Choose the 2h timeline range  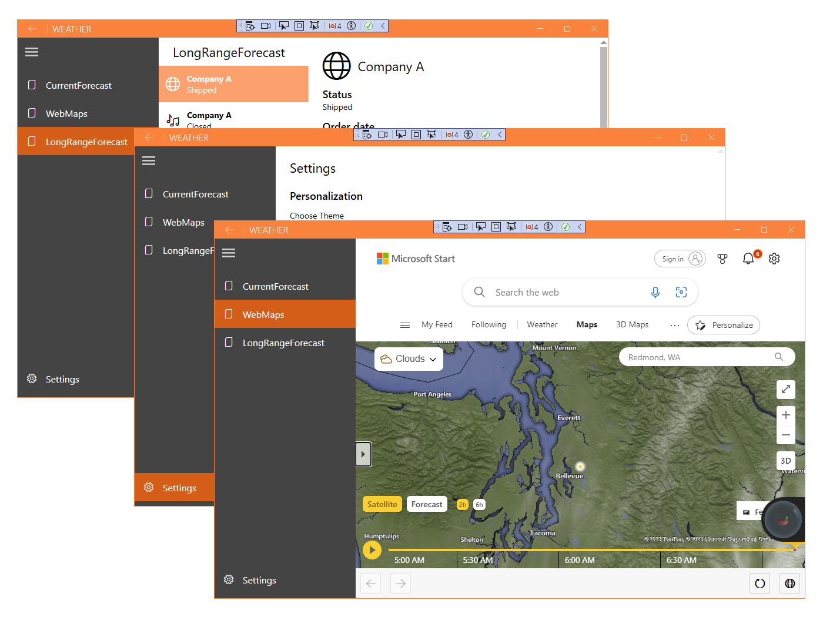pyautogui.click(x=463, y=505)
